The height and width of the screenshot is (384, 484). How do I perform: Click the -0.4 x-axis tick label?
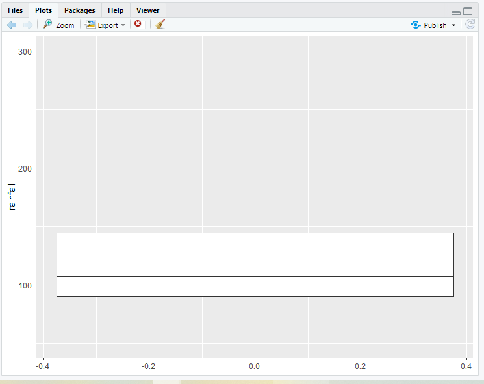42,366
